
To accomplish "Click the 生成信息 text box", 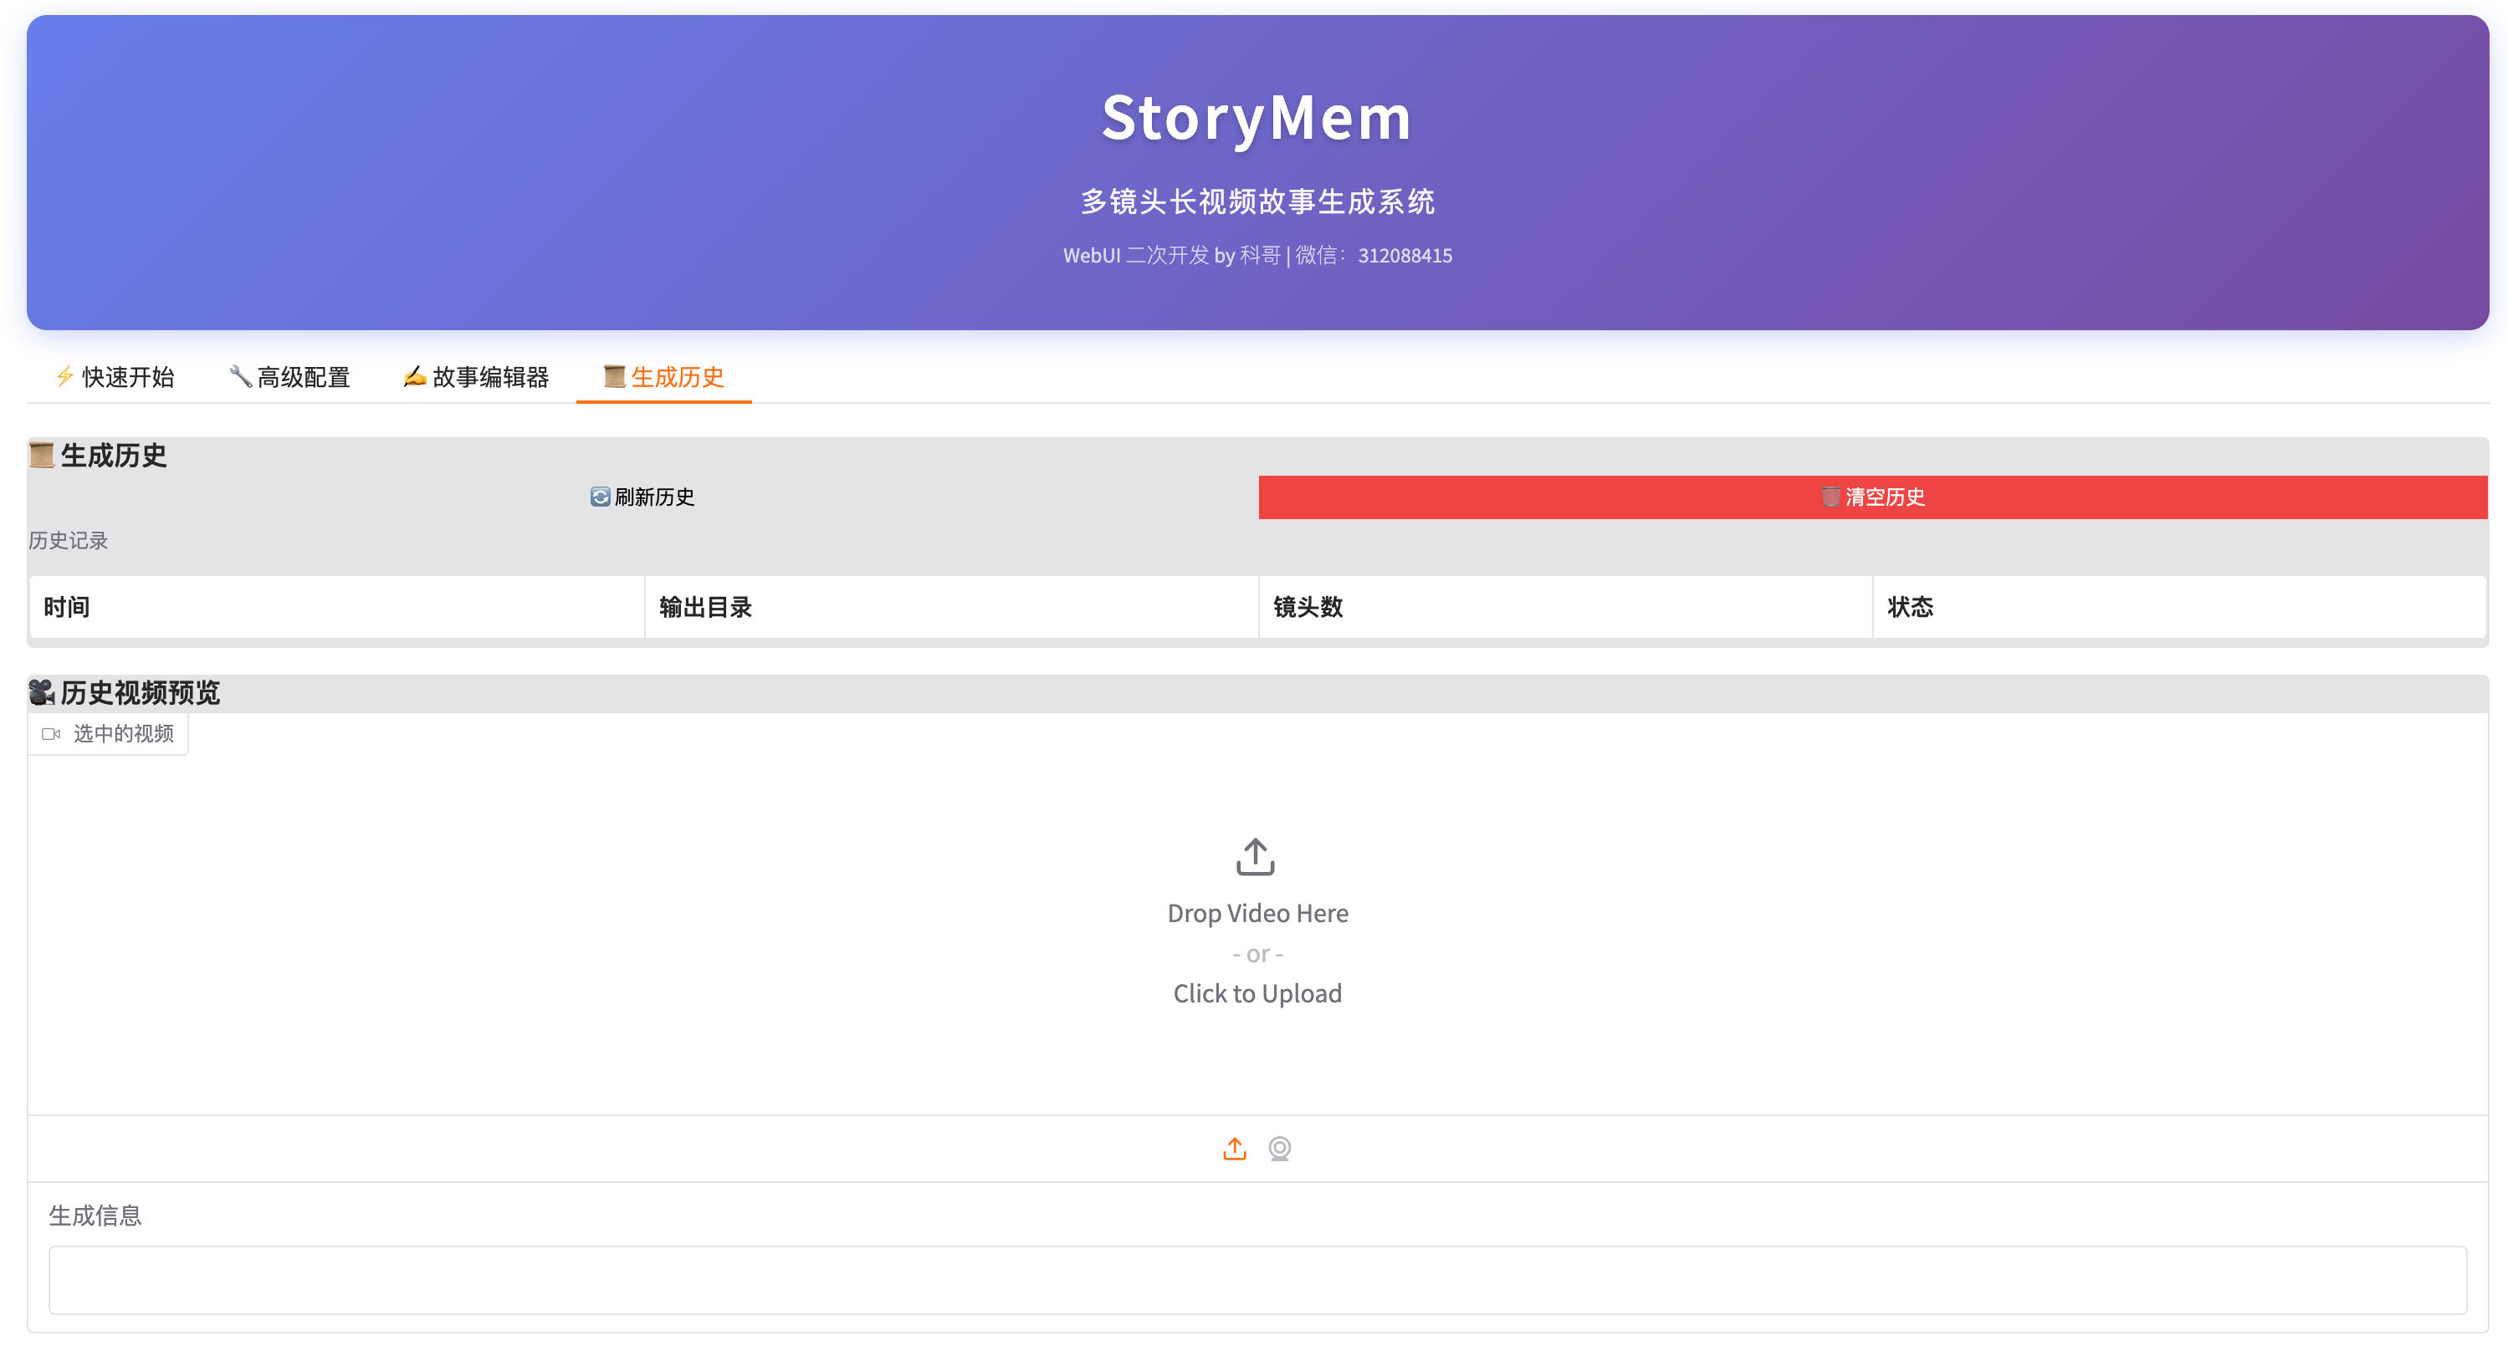I will (1257, 1280).
